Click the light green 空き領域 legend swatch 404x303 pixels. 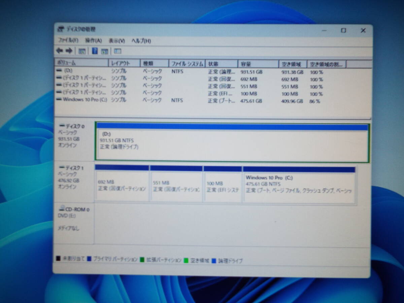tap(186, 260)
